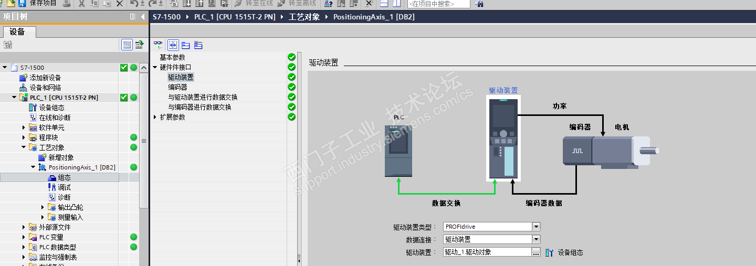Click the download to device icon
The width and height of the screenshot is (756, 266).
click(x=187, y=3)
